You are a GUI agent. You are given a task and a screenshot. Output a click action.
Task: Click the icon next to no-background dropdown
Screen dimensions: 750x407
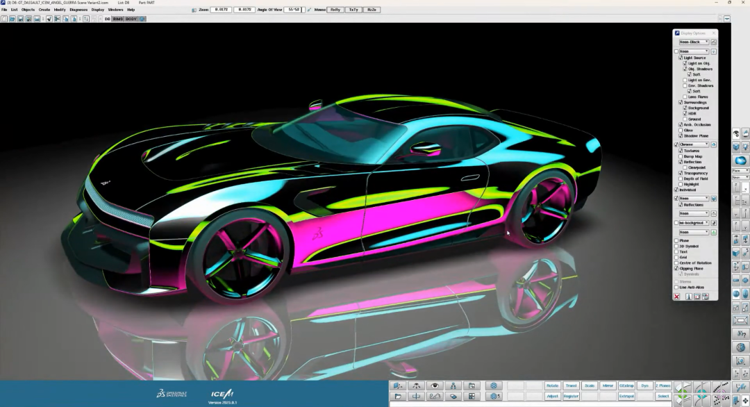(714, 223)
